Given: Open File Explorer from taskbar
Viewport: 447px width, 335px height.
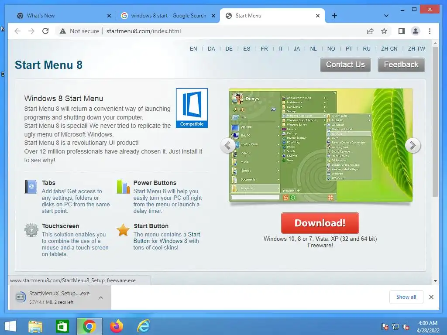Looking at the screenshot, I should point(35,326).
